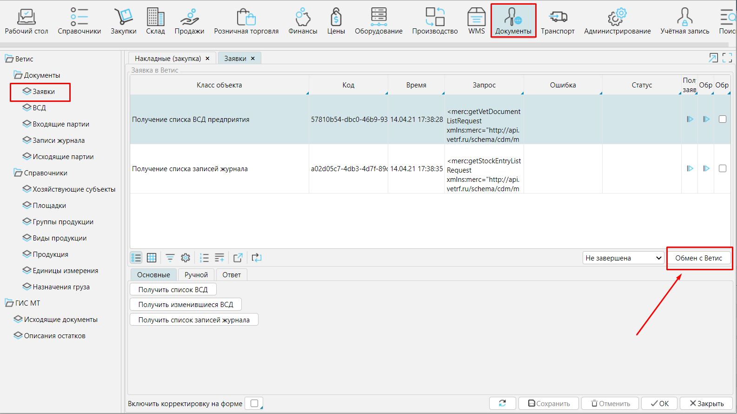Tick checkbox in записей журнала row

pyautogui.click(x=722, y=168)
